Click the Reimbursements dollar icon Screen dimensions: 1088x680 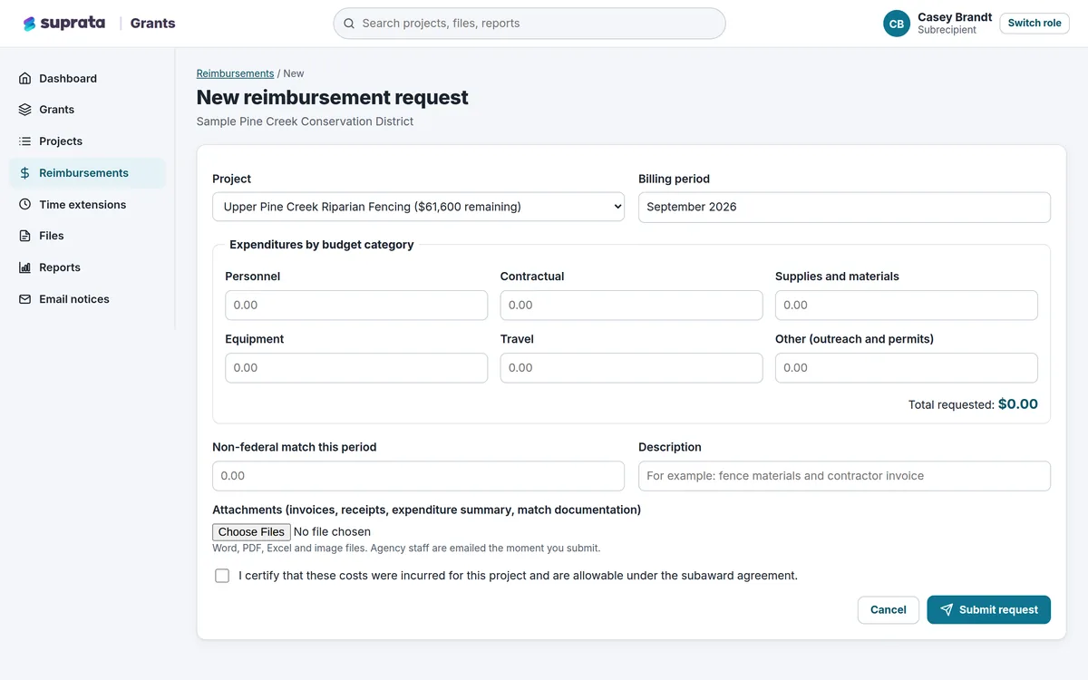click(24, 173)
